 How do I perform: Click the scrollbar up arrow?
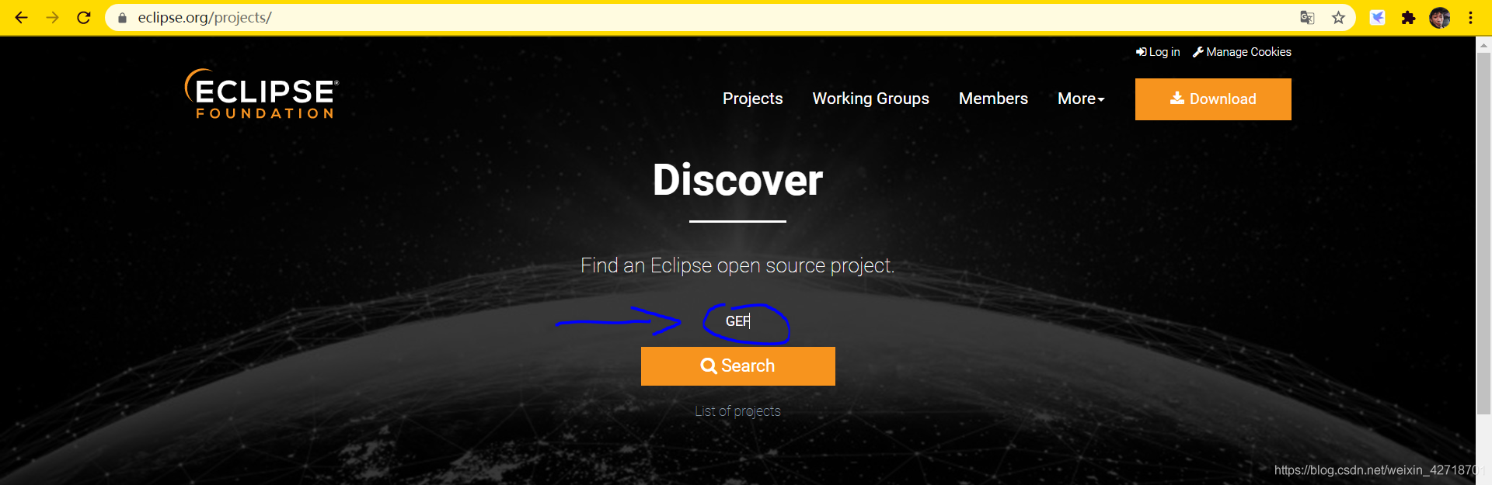1483,45
